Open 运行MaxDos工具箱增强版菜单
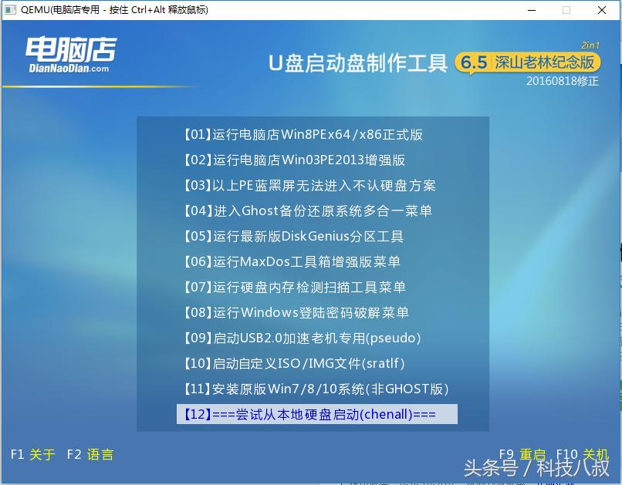The width and height of the screenshot is (622, 485). (x=293, y=261)
